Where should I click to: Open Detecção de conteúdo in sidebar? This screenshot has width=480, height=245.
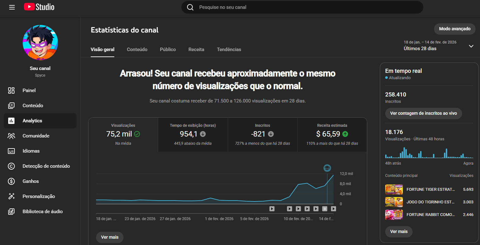click(40, 166)
